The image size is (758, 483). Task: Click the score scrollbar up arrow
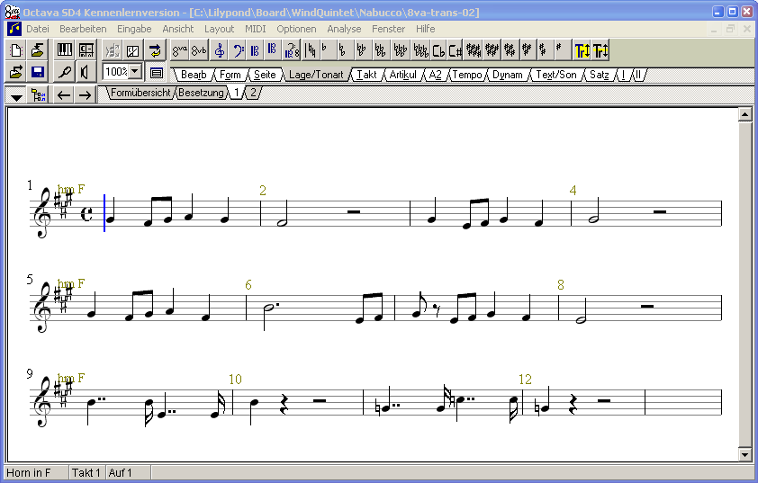click(x=744, y=114)
